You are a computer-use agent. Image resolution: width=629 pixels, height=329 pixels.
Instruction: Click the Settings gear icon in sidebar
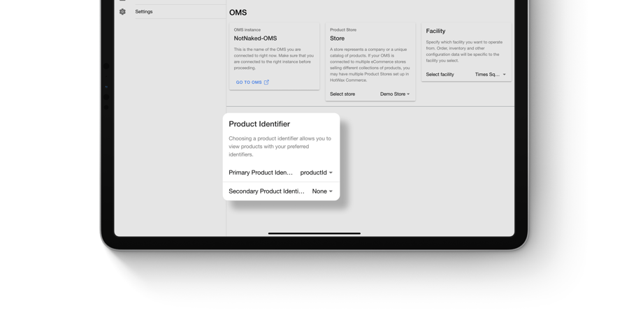coord(122,12)
